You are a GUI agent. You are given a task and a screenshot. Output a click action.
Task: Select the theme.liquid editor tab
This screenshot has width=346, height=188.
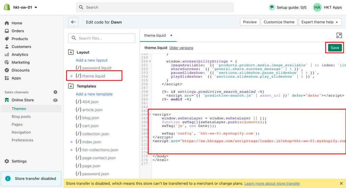(x=158, y=35)
